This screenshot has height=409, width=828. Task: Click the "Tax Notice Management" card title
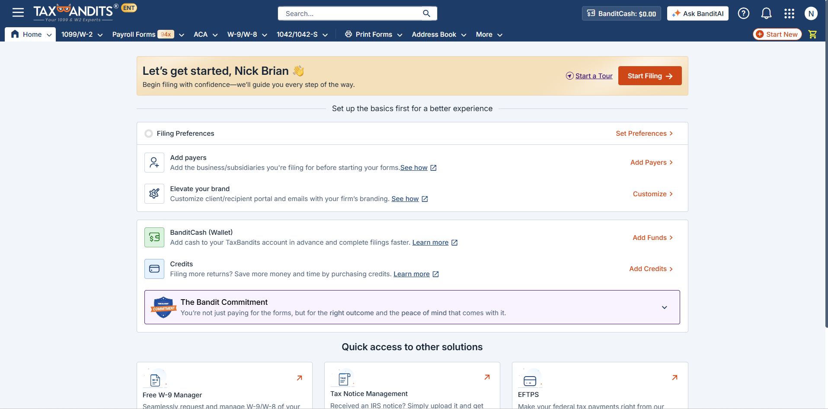pos(369,394)
